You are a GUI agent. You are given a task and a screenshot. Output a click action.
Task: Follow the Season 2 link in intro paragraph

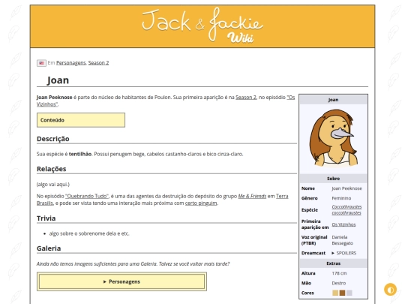pyautogui.click(x=246, y=98)
